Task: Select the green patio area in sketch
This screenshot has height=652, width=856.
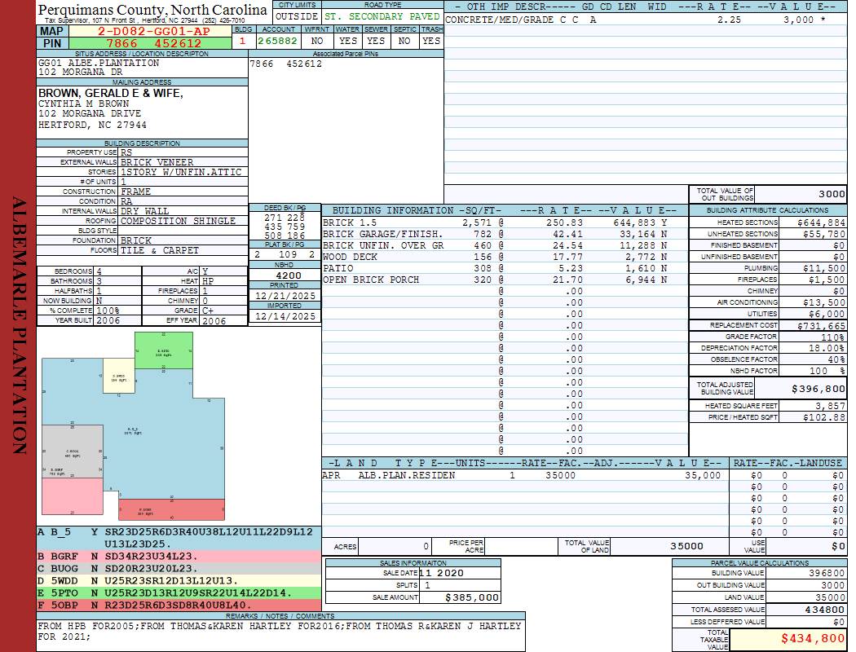Action: pyautogui.click(x=163, y=350)
